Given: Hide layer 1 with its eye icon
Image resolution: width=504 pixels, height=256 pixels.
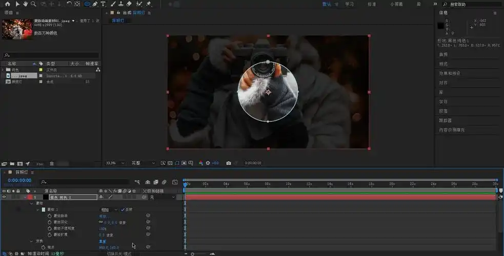Looking at the screenshot, I should click(x=4, y=197).
